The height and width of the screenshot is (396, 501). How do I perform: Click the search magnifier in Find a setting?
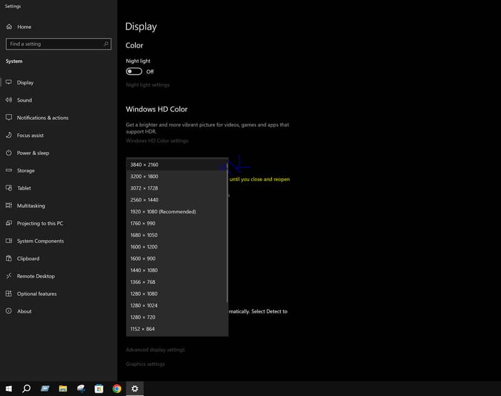point(106,44)
